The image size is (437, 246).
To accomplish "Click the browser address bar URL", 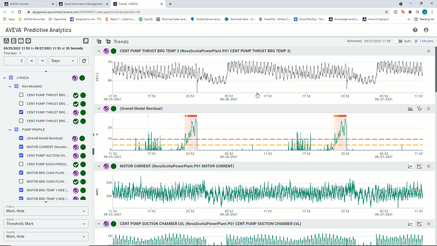I will point(86,12).
